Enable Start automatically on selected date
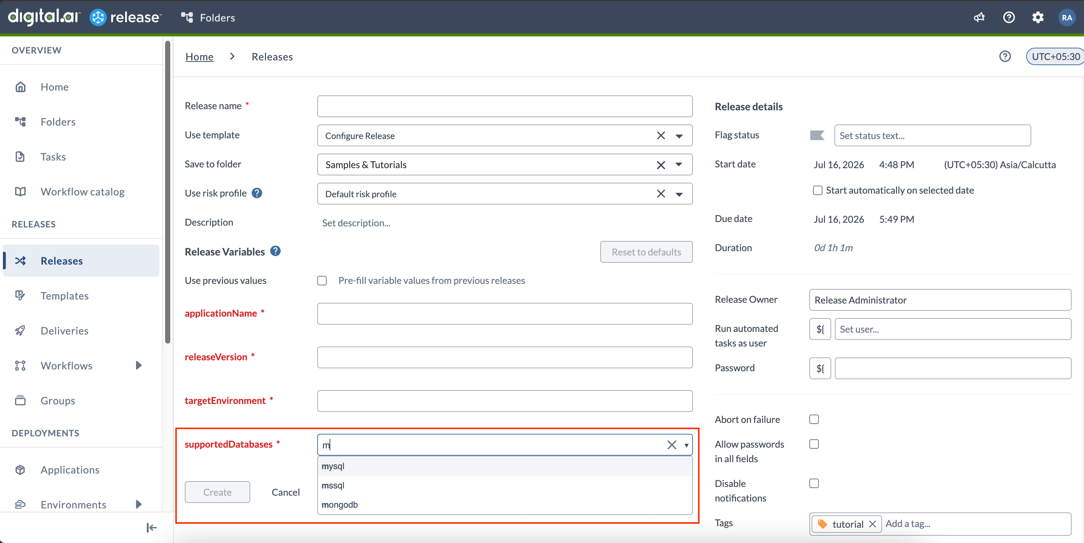The height and width of the screenshot is (543, 1084). (817, 190)
